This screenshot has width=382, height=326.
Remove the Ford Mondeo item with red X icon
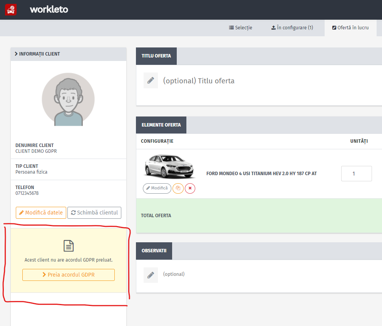click(x=190, y=188)
